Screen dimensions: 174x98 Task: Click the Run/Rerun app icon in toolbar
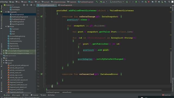(127, 2)
